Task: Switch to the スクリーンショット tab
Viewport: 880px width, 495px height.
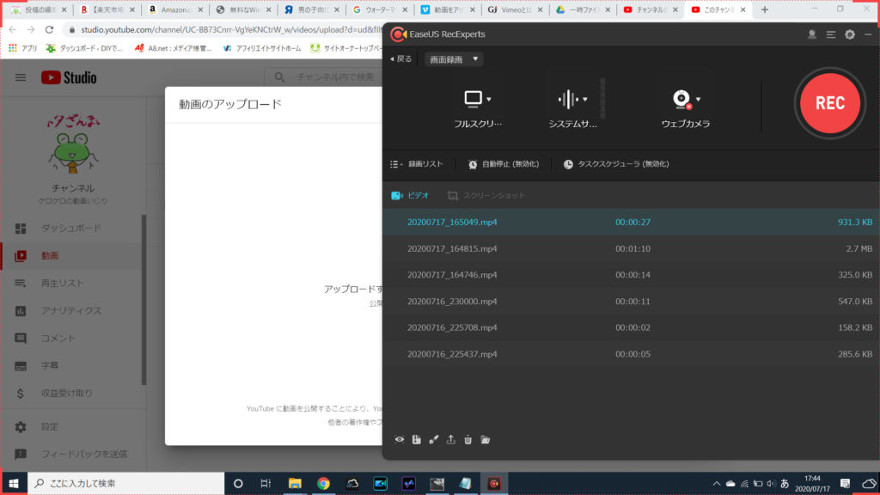Action: (x=486, y=195)
